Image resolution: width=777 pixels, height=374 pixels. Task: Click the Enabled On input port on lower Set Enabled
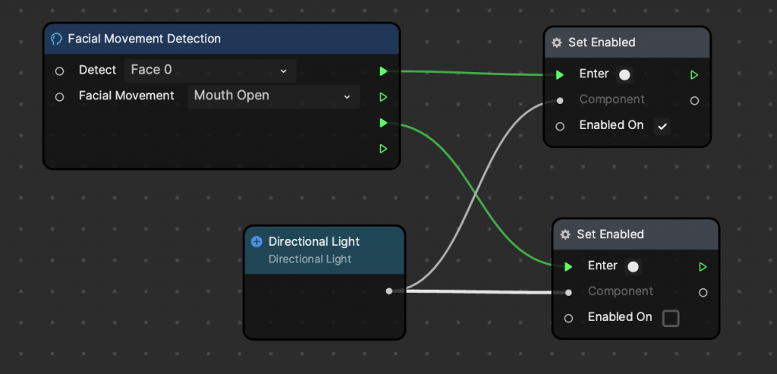pyautogui.click(x=568, y=319)
